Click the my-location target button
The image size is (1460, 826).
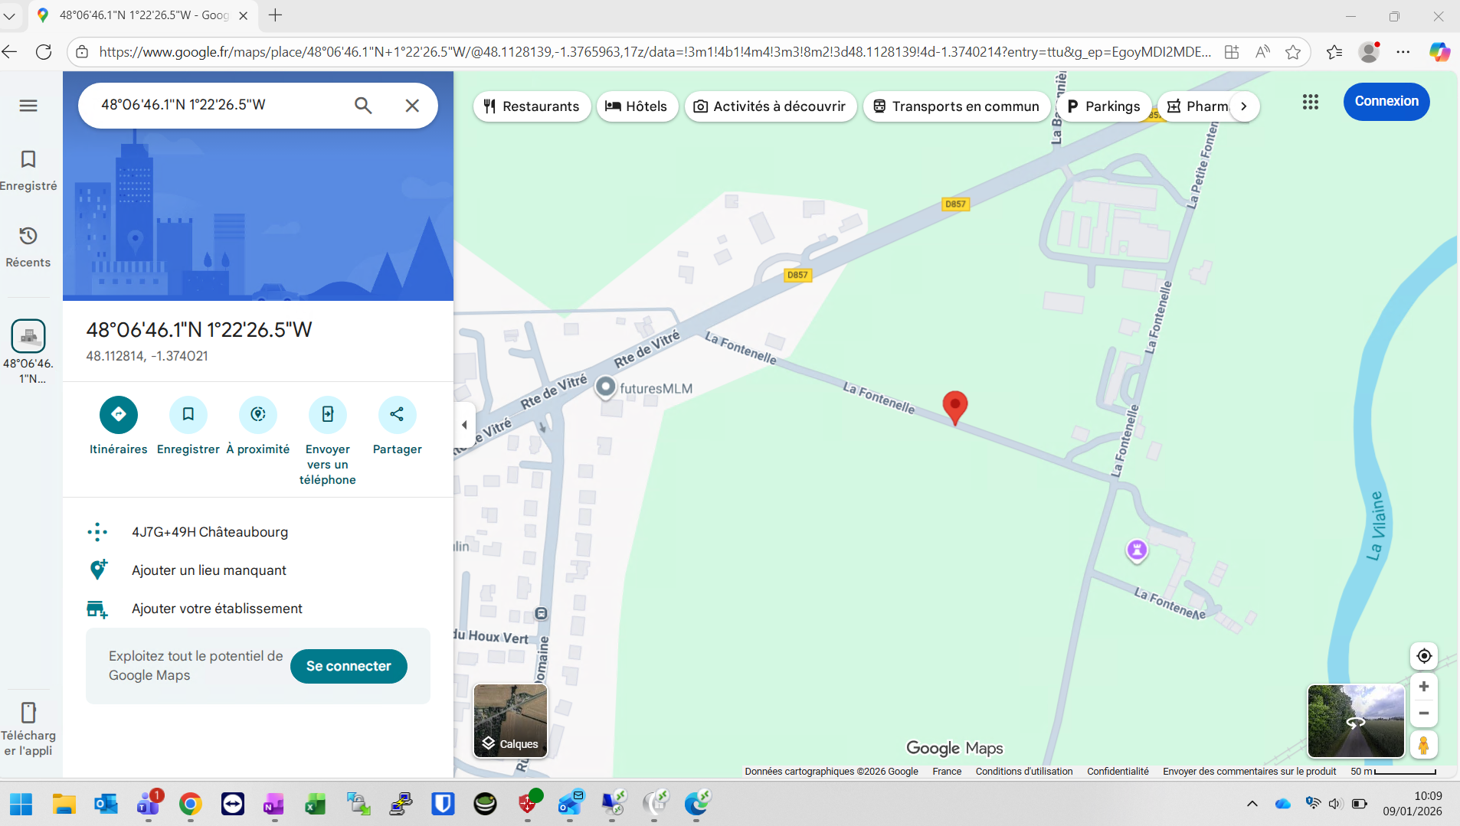pyautogui.click(x=1424, y=656)
